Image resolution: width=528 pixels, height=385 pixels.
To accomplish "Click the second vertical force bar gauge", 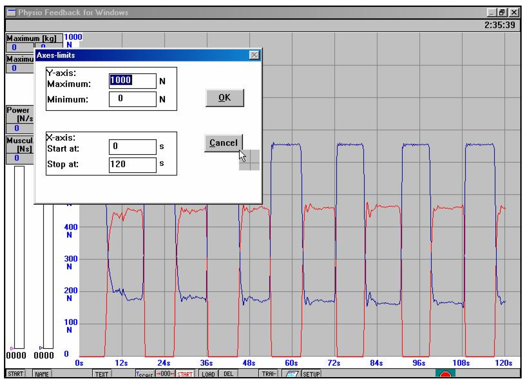I will [x=48, y=277].
